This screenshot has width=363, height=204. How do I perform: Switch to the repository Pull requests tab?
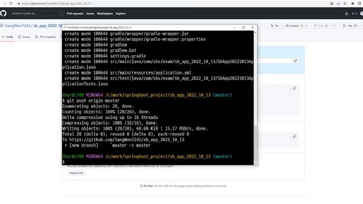pyautogui.click(x=45, y=37)
